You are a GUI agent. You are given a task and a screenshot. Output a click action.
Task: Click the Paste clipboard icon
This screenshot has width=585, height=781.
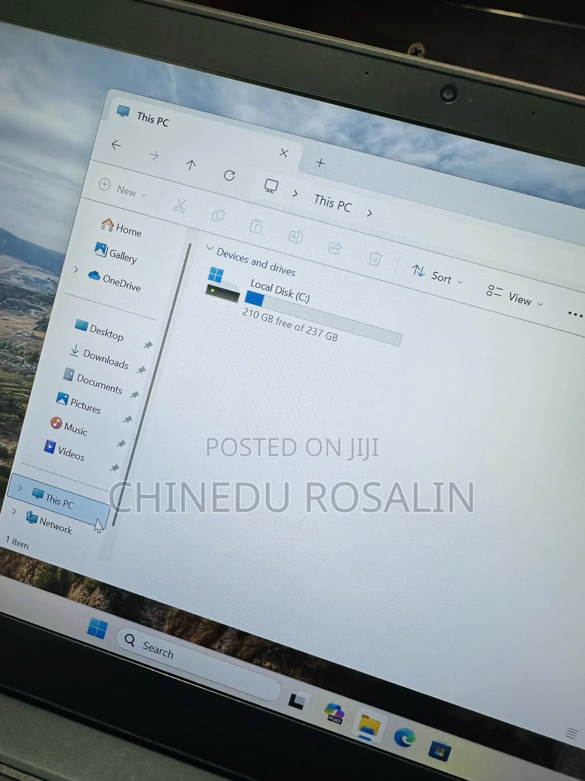coord(256,226)
